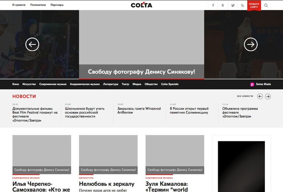Open article 'Нелюбовь к зеркалу'
Screen dimensions: 283x192
[106, 184]
